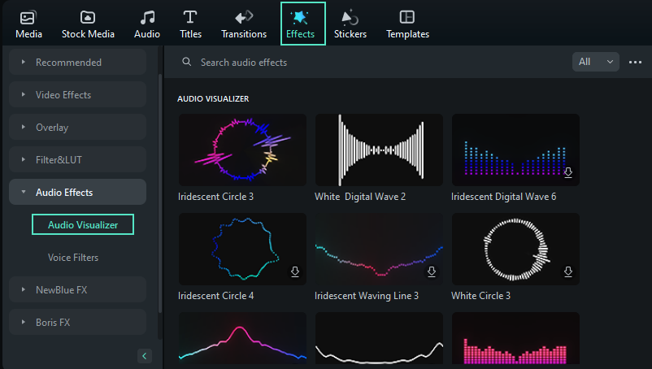Image resolution: width=652 pixels, height=369 pixels.
Task: Expand the Video Effects category
Action: click(77, 95)
